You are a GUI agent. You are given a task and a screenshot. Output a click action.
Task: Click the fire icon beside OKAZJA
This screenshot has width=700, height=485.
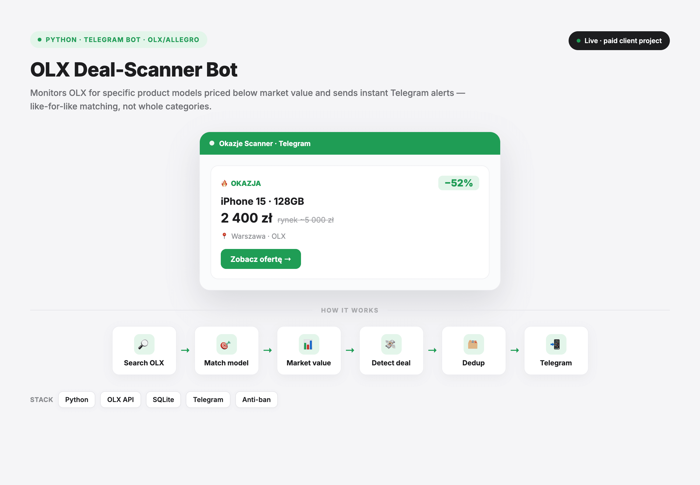pos(224,183)
